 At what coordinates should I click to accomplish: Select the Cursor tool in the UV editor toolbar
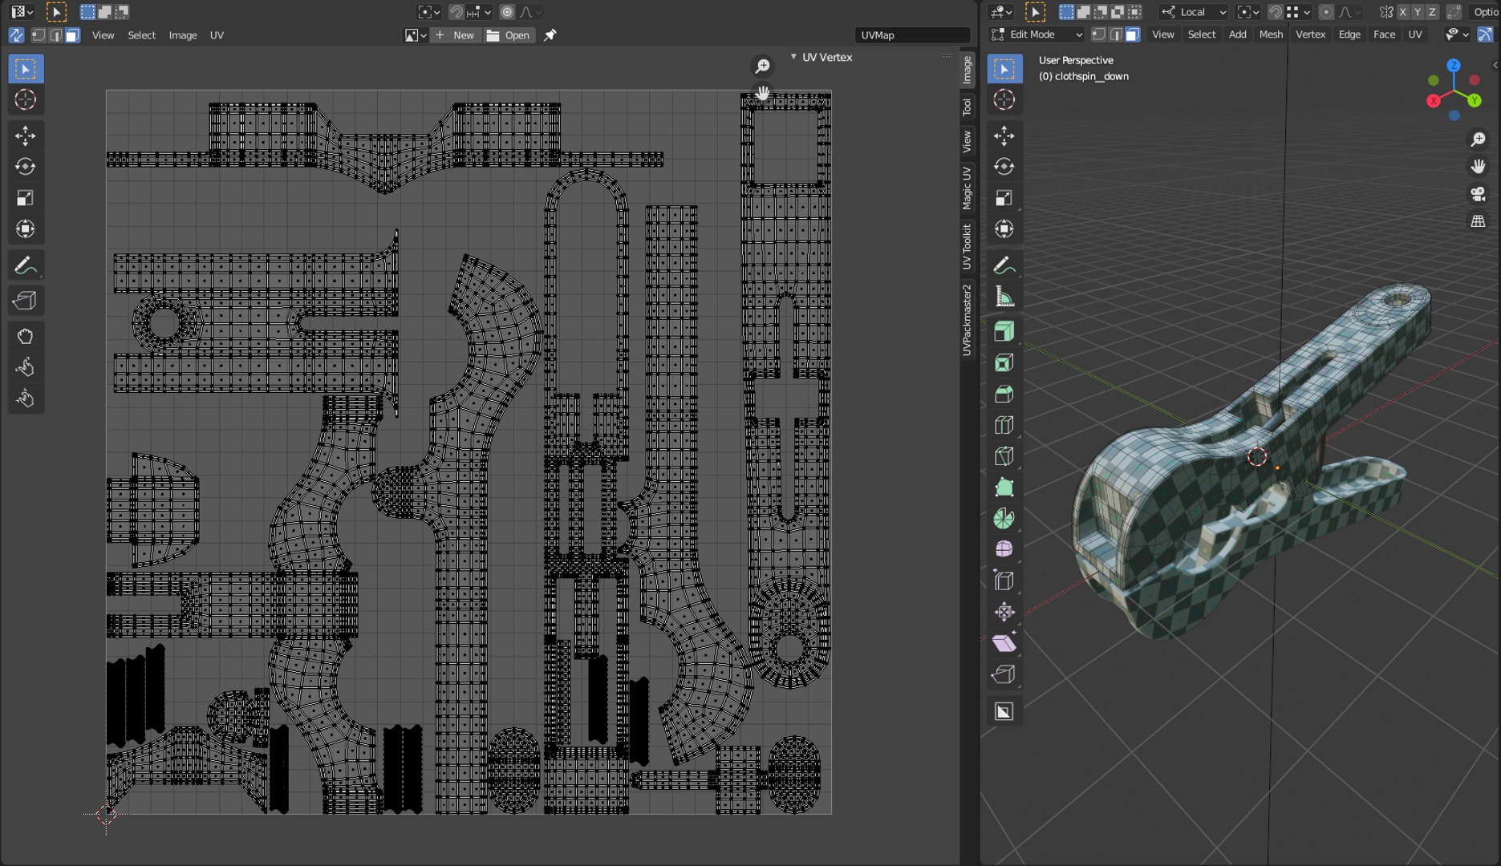point(26,100)
